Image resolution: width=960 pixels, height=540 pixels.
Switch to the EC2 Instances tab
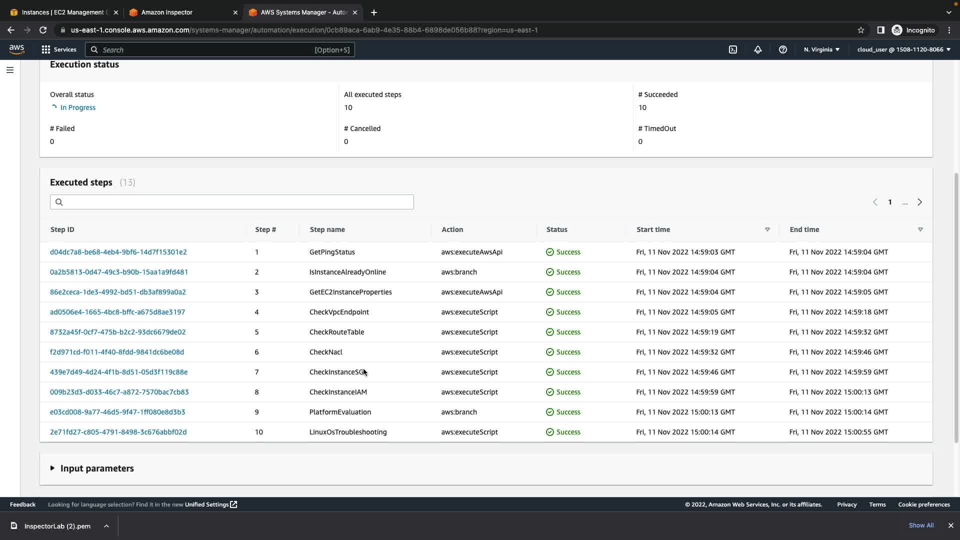63,12
